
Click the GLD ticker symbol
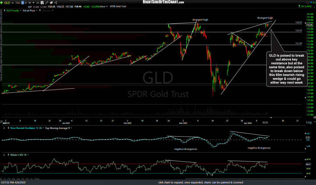7,3
